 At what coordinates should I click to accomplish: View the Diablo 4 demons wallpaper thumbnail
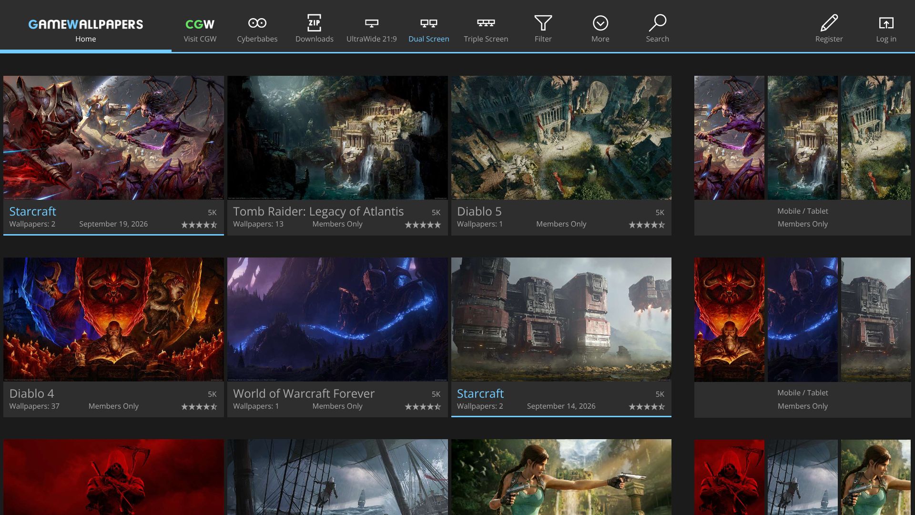[113, 319]
